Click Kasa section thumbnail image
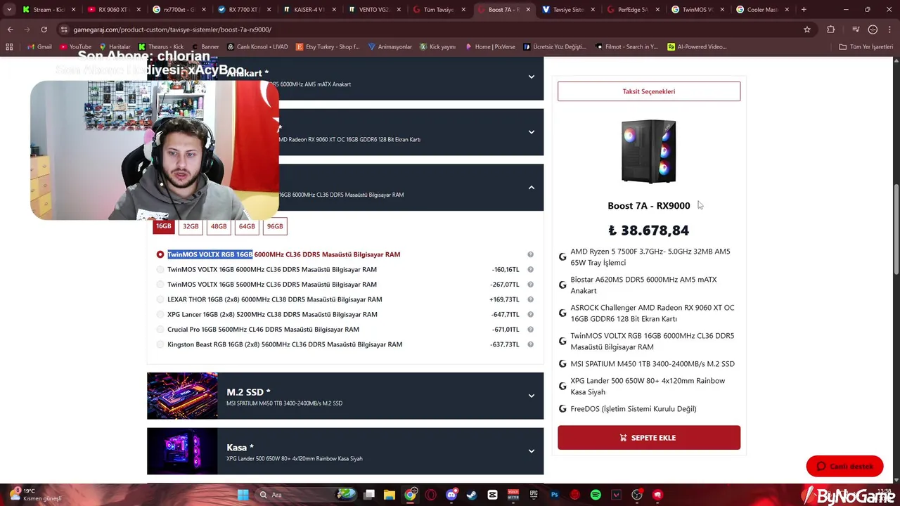This screenshot has width=900, height=506. pyautogui.click(x=182, y=451)
